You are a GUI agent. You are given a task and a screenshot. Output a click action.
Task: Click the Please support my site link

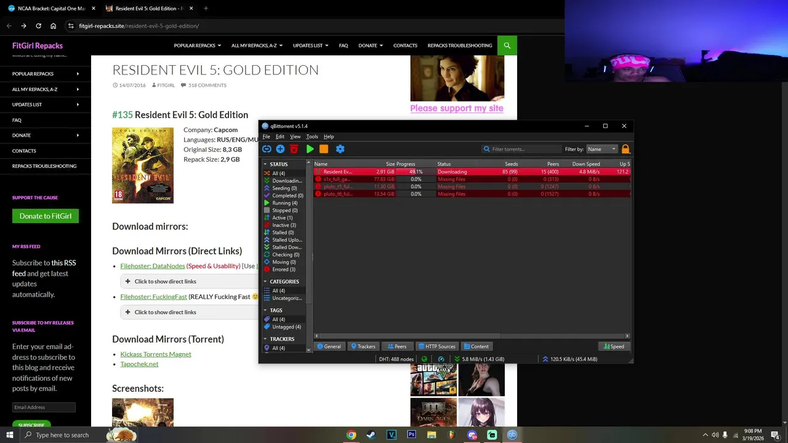pyautogui.click(x=457, y=108)
